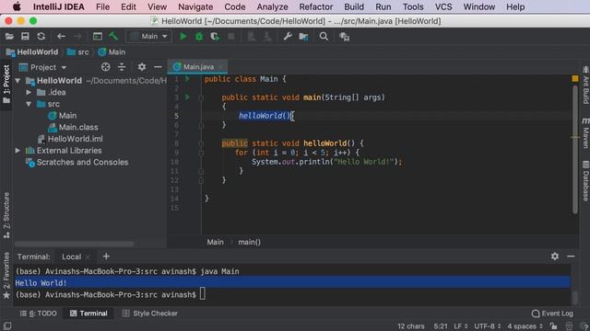Navigate back with the left arrow
Image resolution: width=590 pixels, height=331 pixels.
[x=61, y=37]
